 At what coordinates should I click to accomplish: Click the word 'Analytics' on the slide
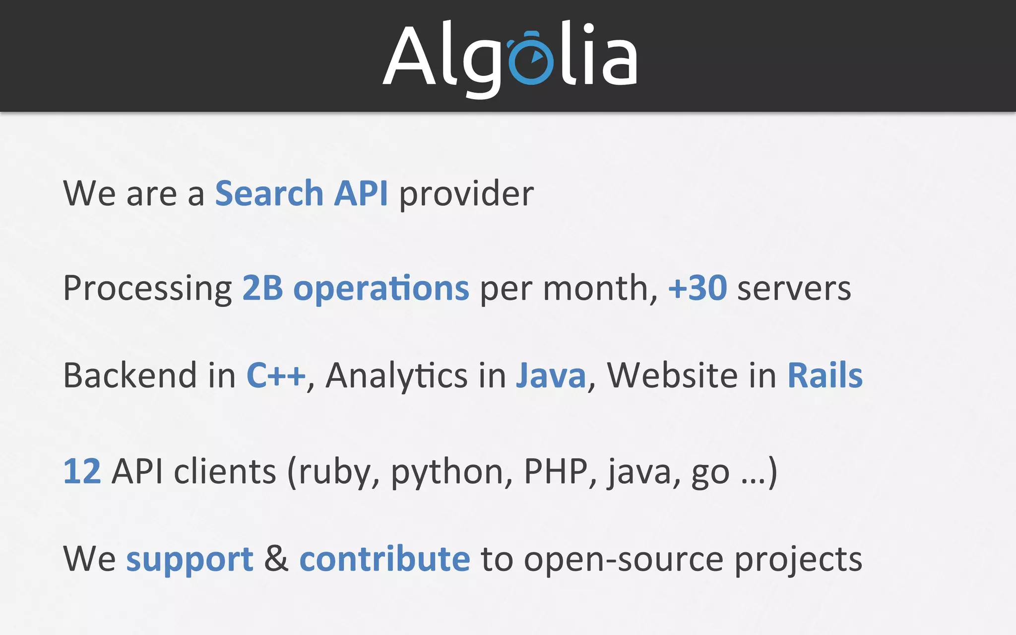tap(396, 376)
